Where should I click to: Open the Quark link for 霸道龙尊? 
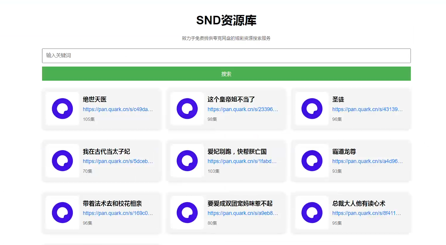tap(367, 161)
